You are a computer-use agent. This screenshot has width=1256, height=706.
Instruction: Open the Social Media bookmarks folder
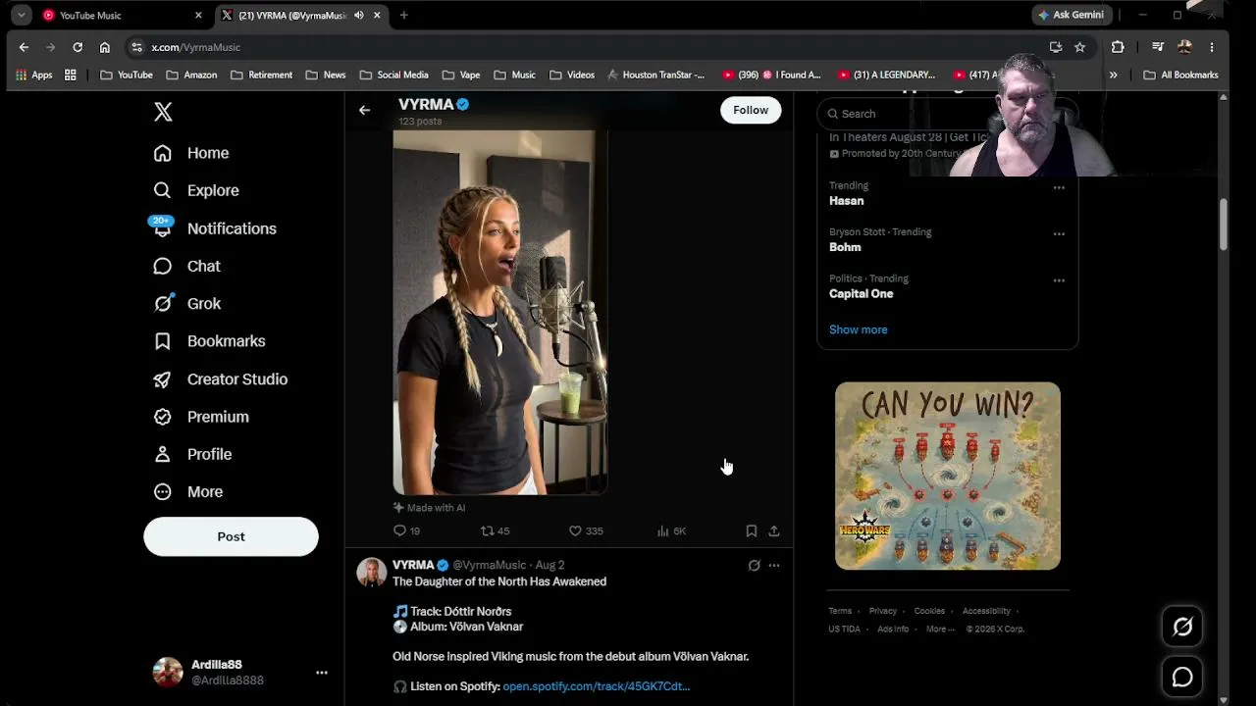tap(394, 75)
